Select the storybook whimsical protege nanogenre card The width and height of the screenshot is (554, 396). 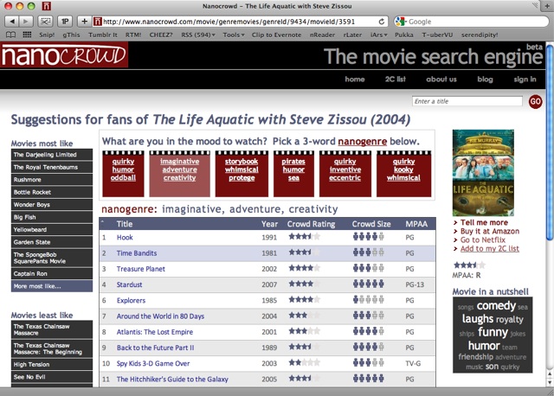[242, 173]
